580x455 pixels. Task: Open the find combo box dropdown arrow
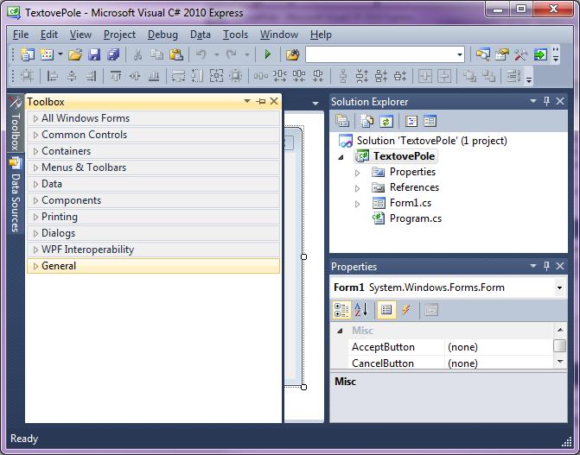459,54
